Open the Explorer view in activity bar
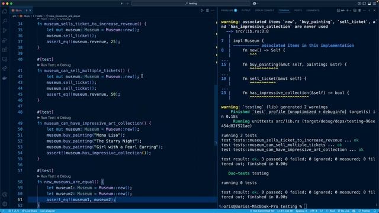This screenshot has width=379, height=213. pos(5,12)
